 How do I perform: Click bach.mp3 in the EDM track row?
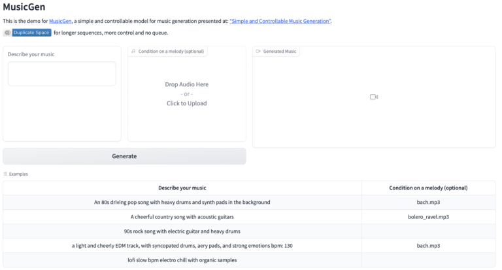point(428,246)
